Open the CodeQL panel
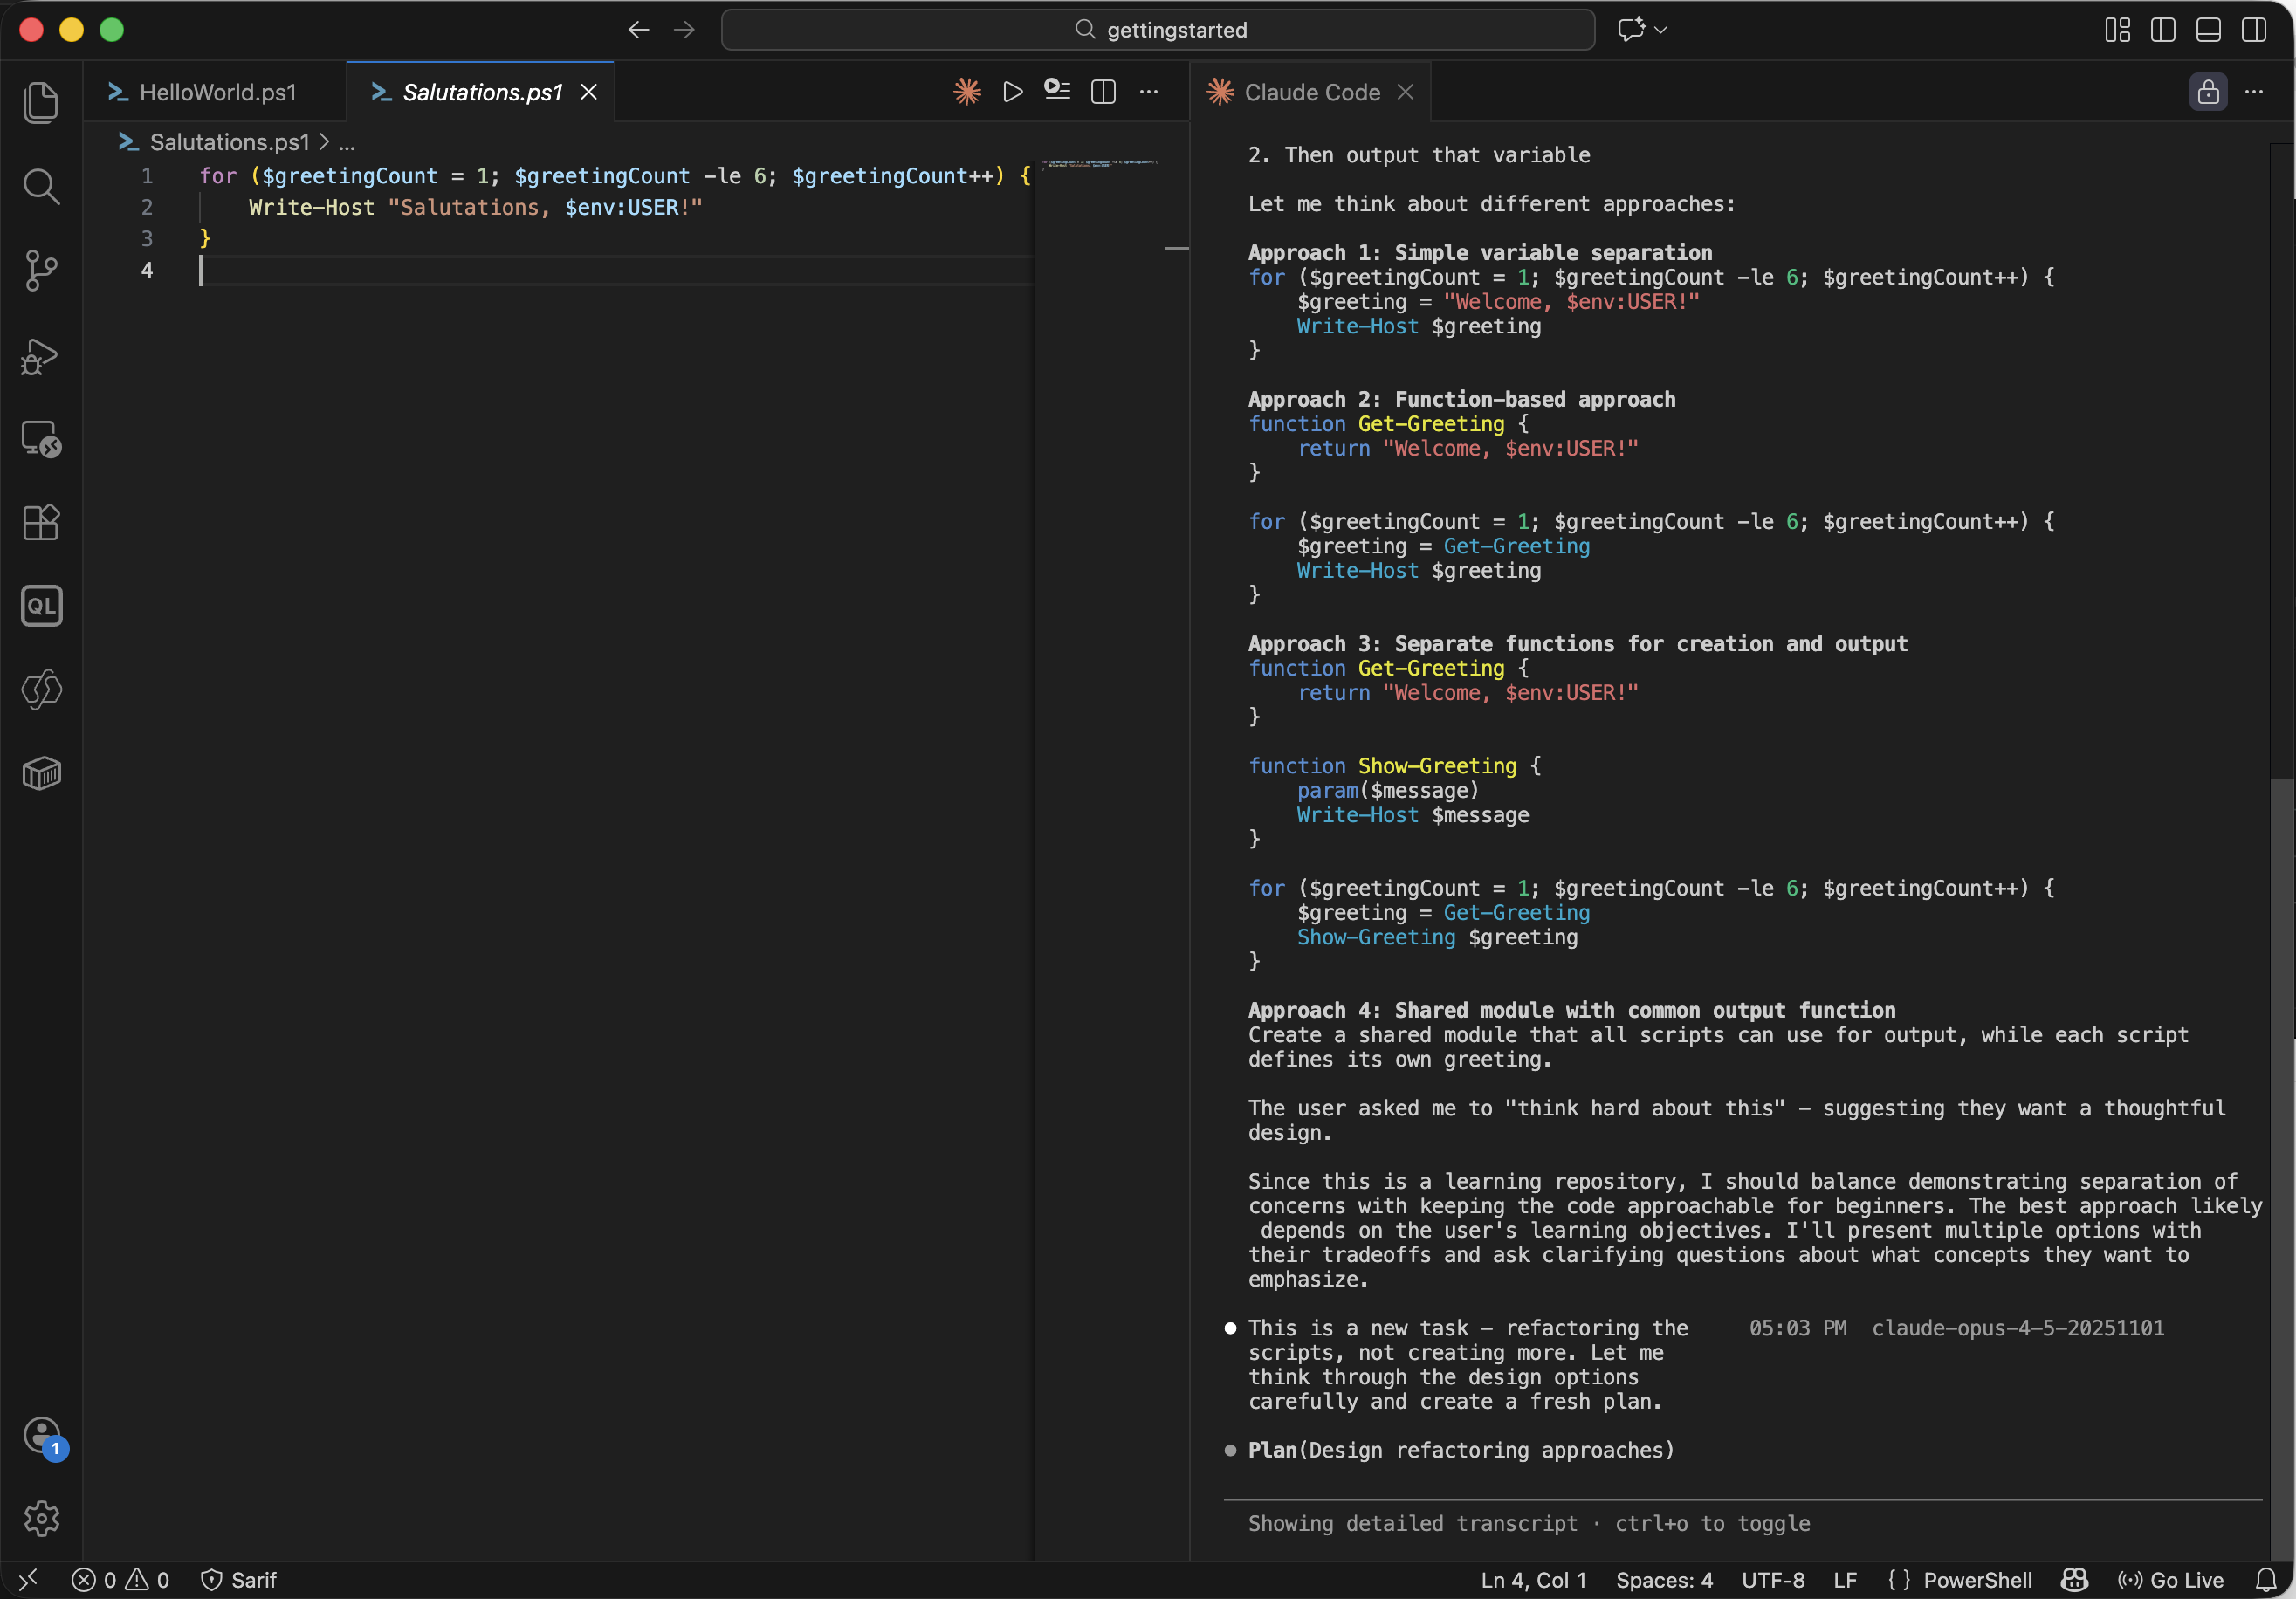The width and height of the screenshot is (2296, 1599). tap(42, 605)
